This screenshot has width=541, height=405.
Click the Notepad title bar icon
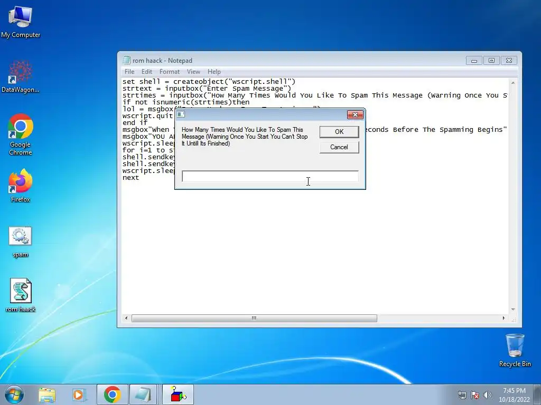click(x=127, y=60)
